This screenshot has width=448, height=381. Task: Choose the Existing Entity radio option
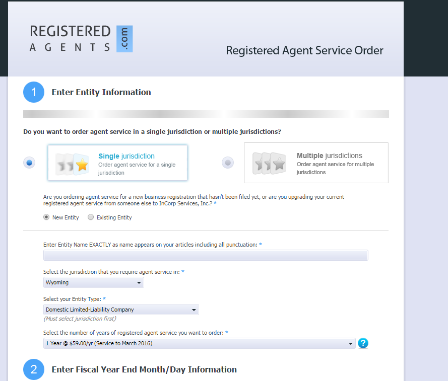91,217
